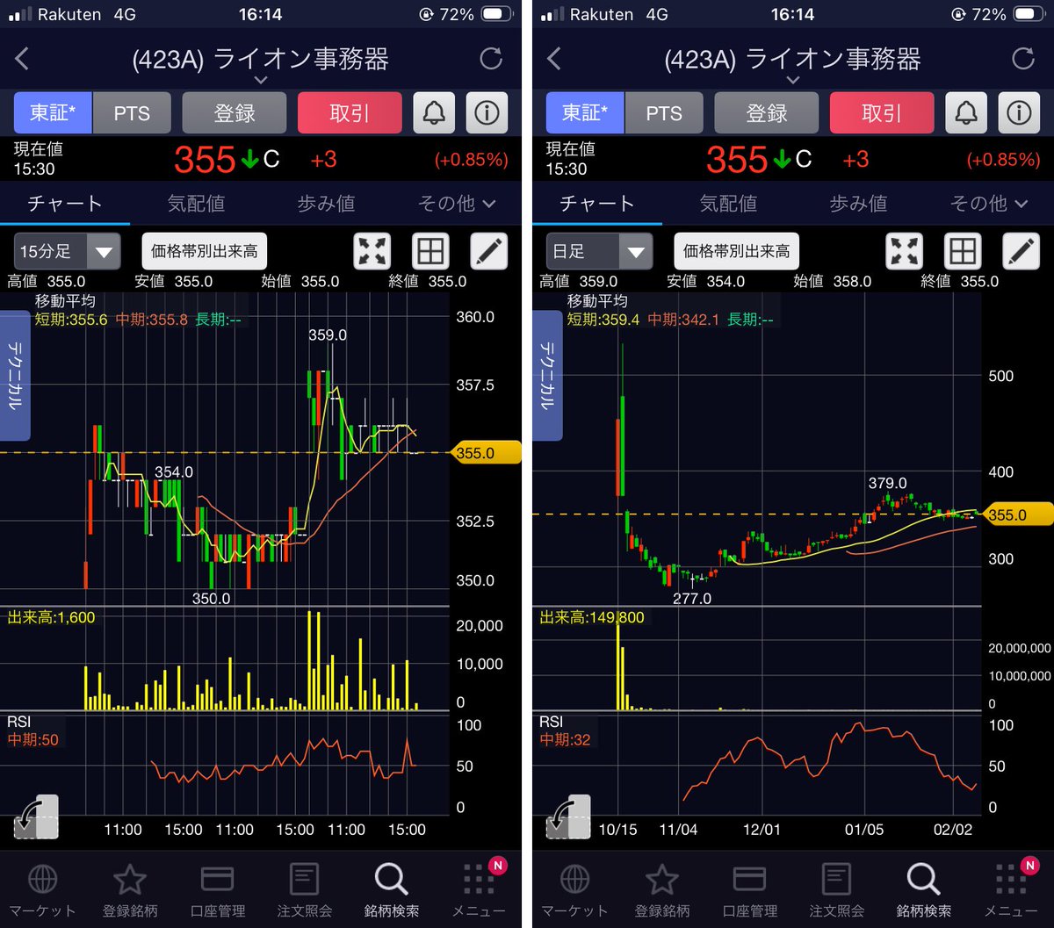Open alert bell in left screen
This screenshot has height=928, width=1054.
434,112
